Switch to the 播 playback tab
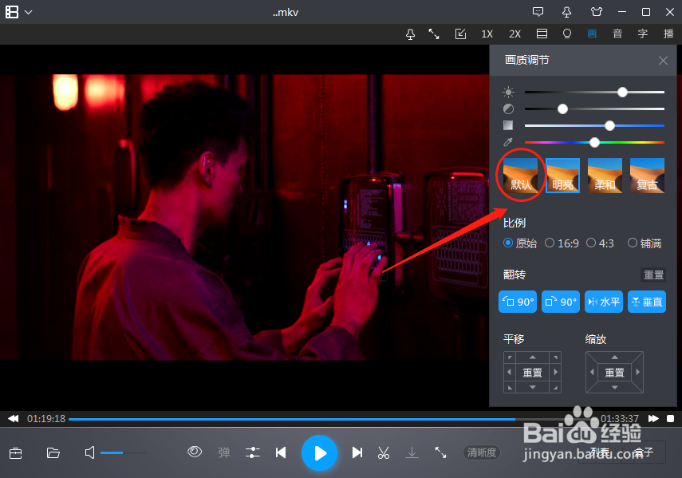The image size is (682, 478). 668,34
